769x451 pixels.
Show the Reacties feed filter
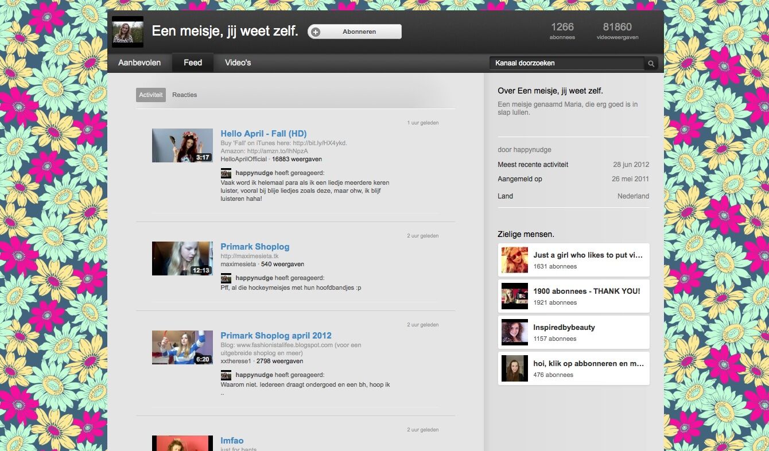tap(184, 95)
